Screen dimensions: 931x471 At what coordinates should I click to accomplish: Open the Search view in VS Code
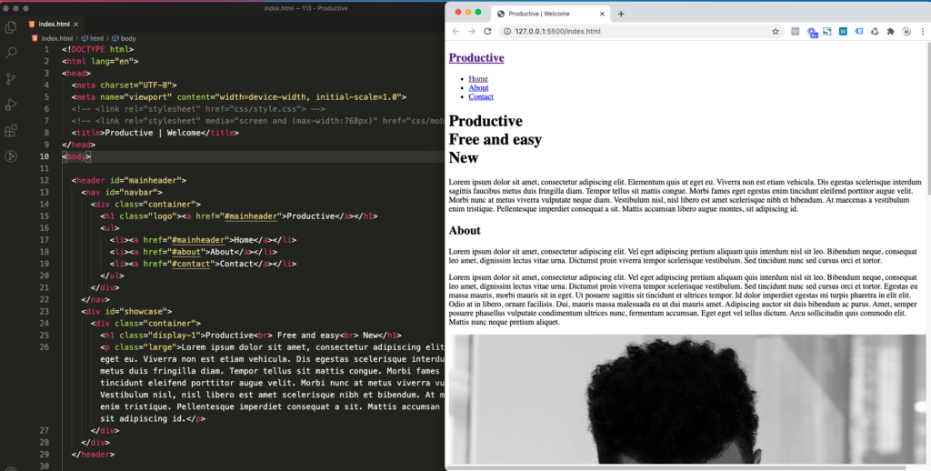point(11,53)
